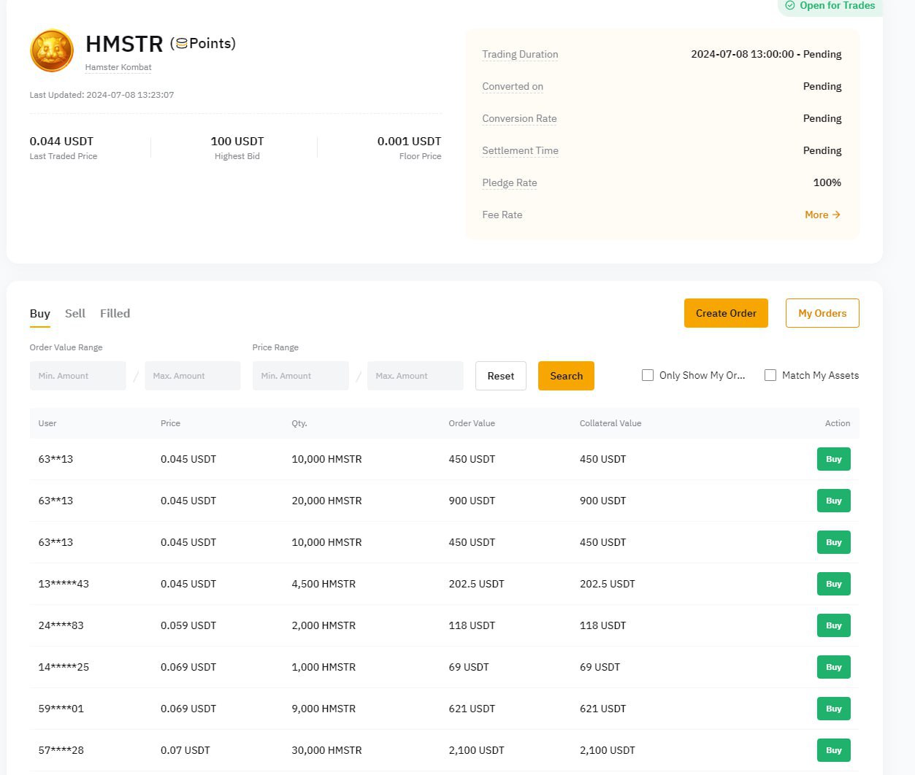This screenshot has height=775, width=915.
Task: Enable the Only Show My Orders checkbox
Action: click(647, 375)
